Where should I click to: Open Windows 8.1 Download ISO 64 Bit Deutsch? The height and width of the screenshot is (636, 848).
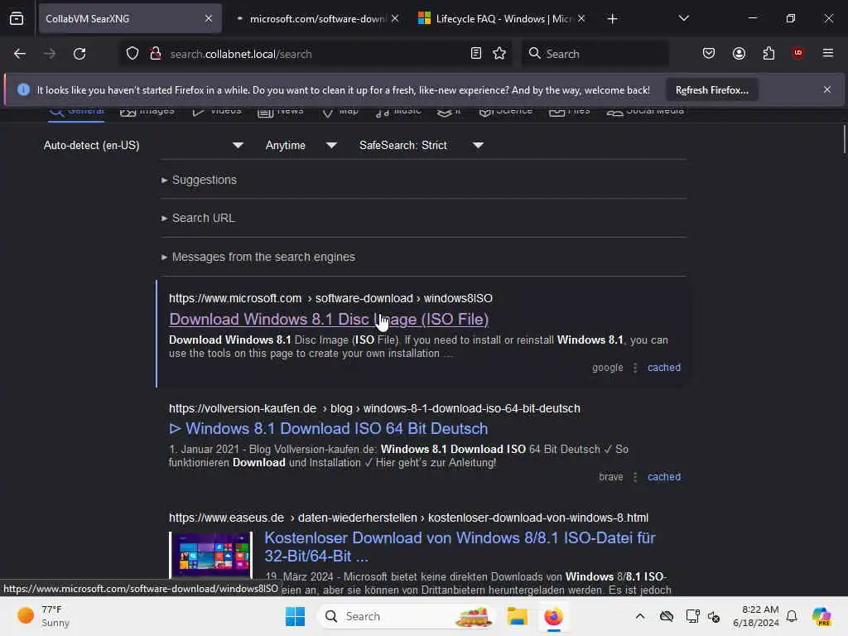tap(328, 429)
